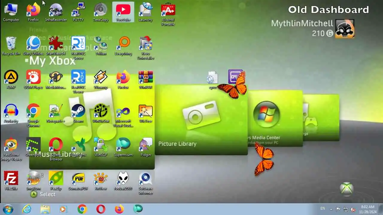Open the foobar2000 shortcut
The height and width of the screenshot is (215, 383).
click(123, 181)
